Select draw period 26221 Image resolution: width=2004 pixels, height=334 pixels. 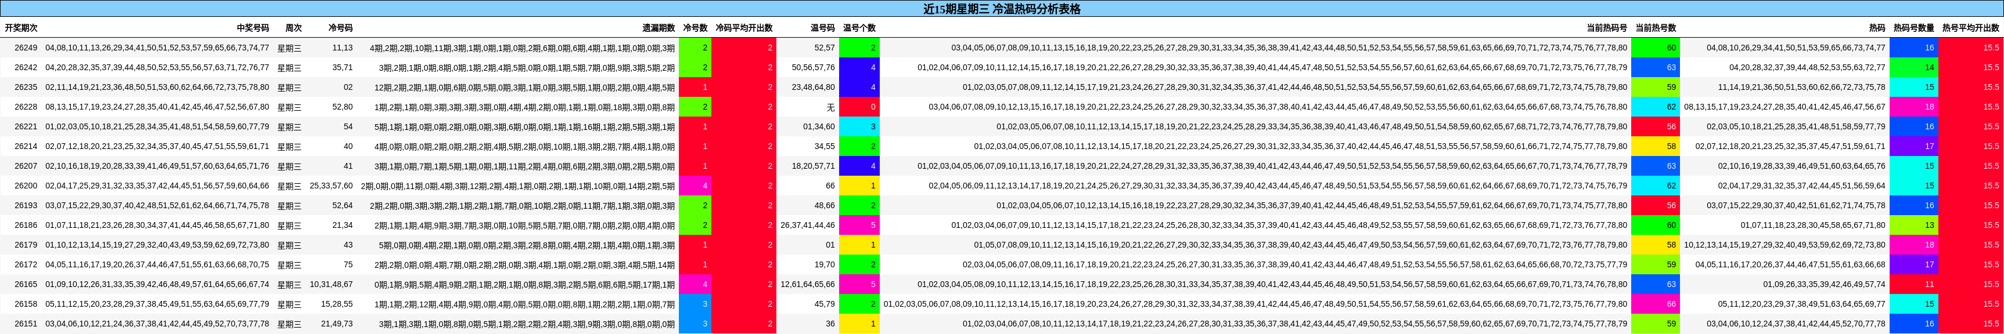point(26,126)
